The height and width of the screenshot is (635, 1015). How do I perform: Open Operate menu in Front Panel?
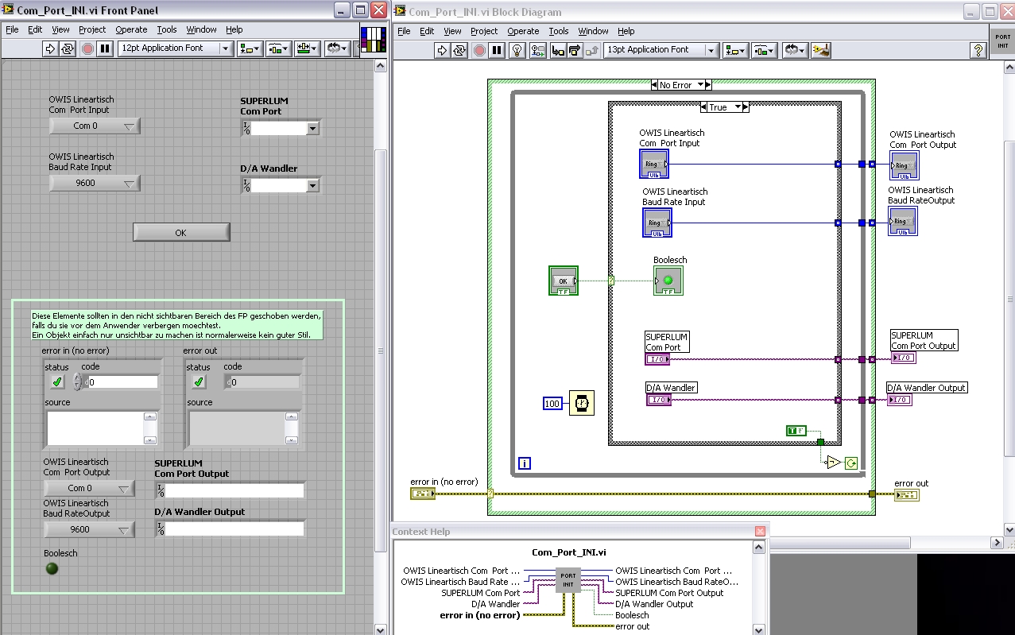[131, 29]
